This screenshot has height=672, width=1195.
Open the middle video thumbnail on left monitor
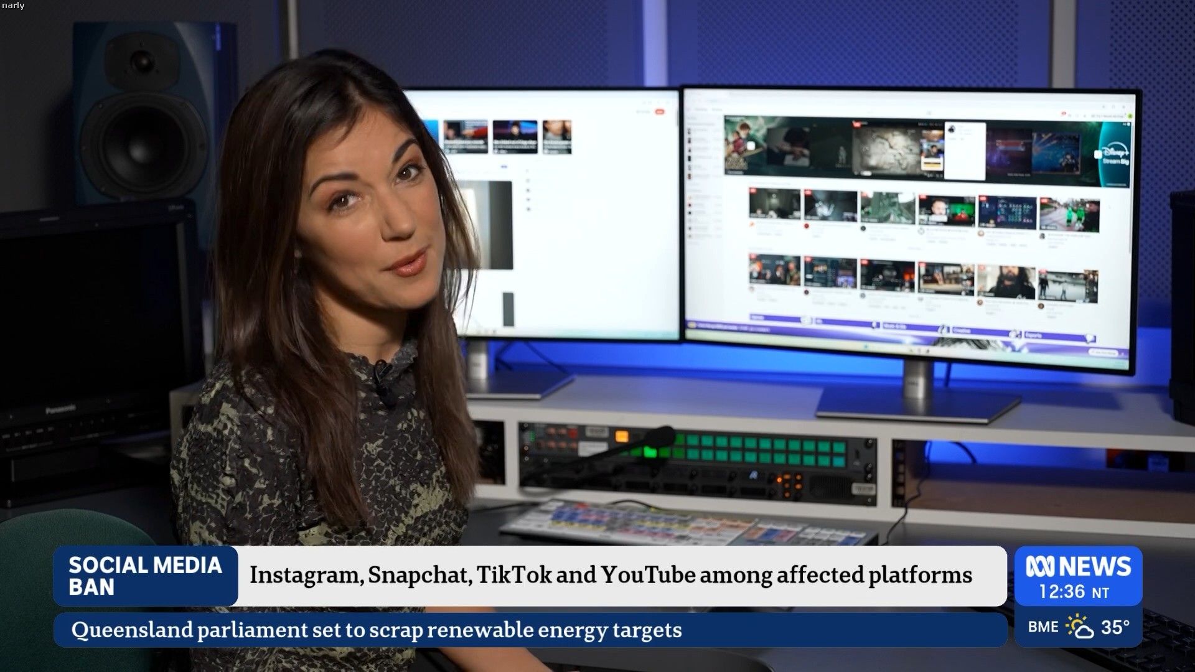click(x=514, y=137)
